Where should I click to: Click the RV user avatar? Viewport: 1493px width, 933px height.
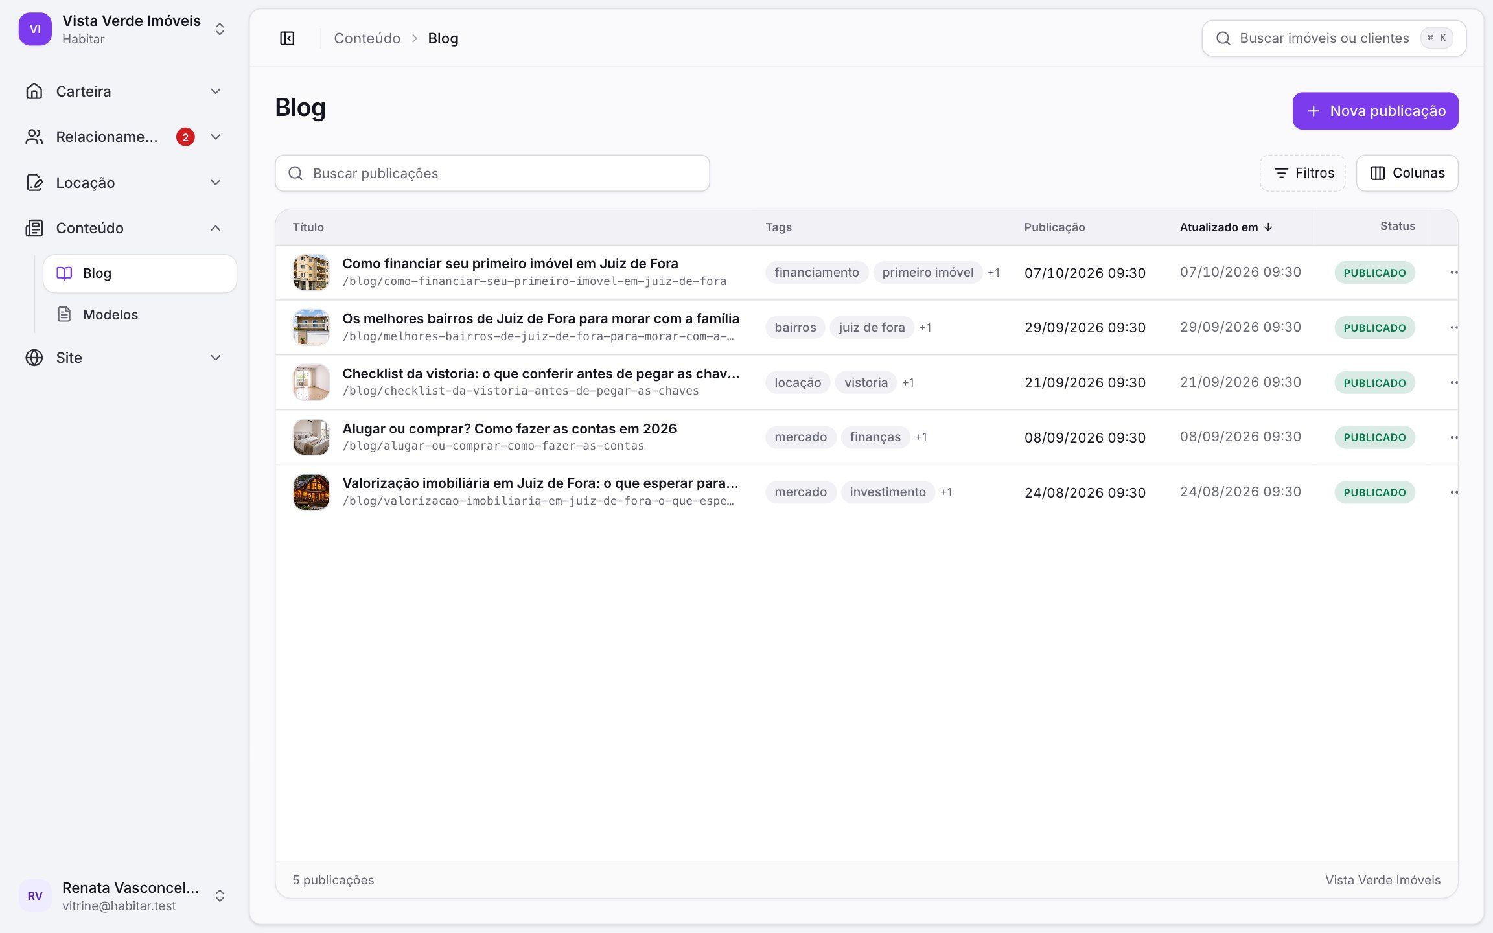(35, 895)
